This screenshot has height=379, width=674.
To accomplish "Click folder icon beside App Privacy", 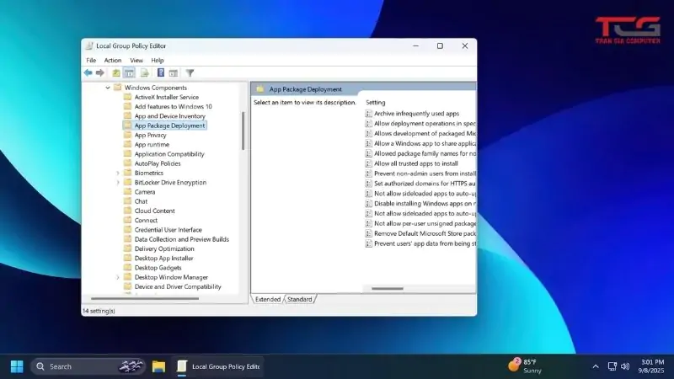I will click(128, 135).
